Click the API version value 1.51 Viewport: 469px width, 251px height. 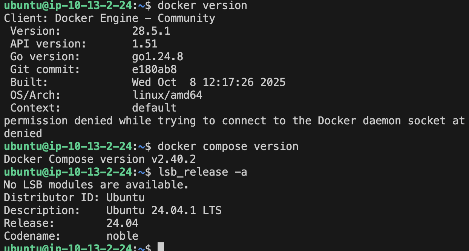(144, 44)
